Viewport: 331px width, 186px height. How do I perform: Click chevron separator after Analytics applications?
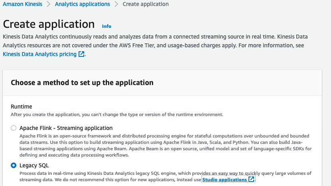(116, 4)
